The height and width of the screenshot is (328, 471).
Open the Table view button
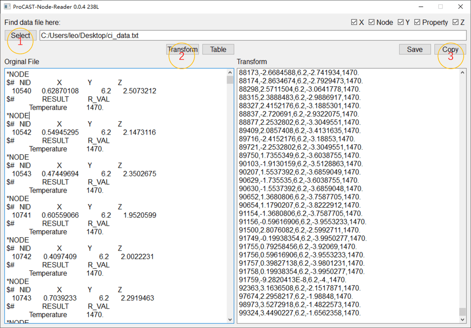click(218, 49)
